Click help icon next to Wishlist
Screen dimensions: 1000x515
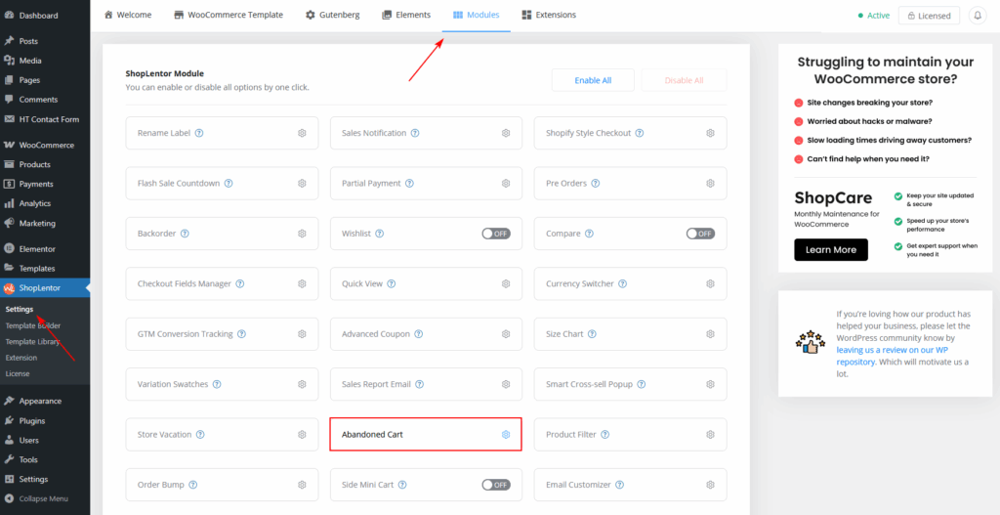(x=380, y=234)
